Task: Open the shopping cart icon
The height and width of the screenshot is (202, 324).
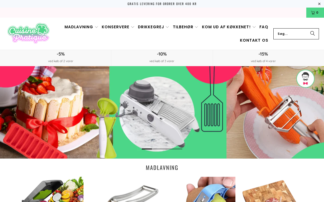Action: [x=315, y=13]
